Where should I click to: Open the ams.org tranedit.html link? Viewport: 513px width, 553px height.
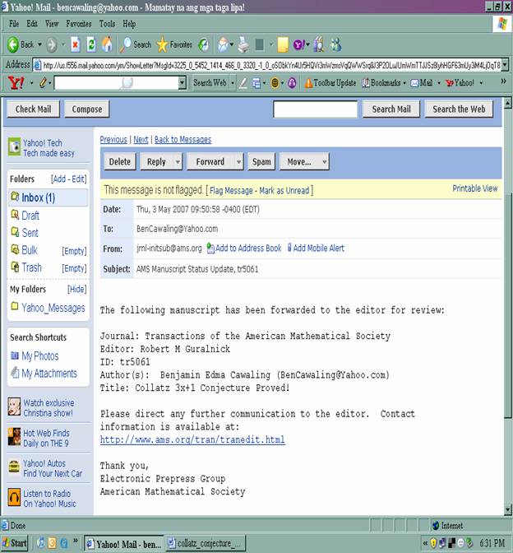192,439
